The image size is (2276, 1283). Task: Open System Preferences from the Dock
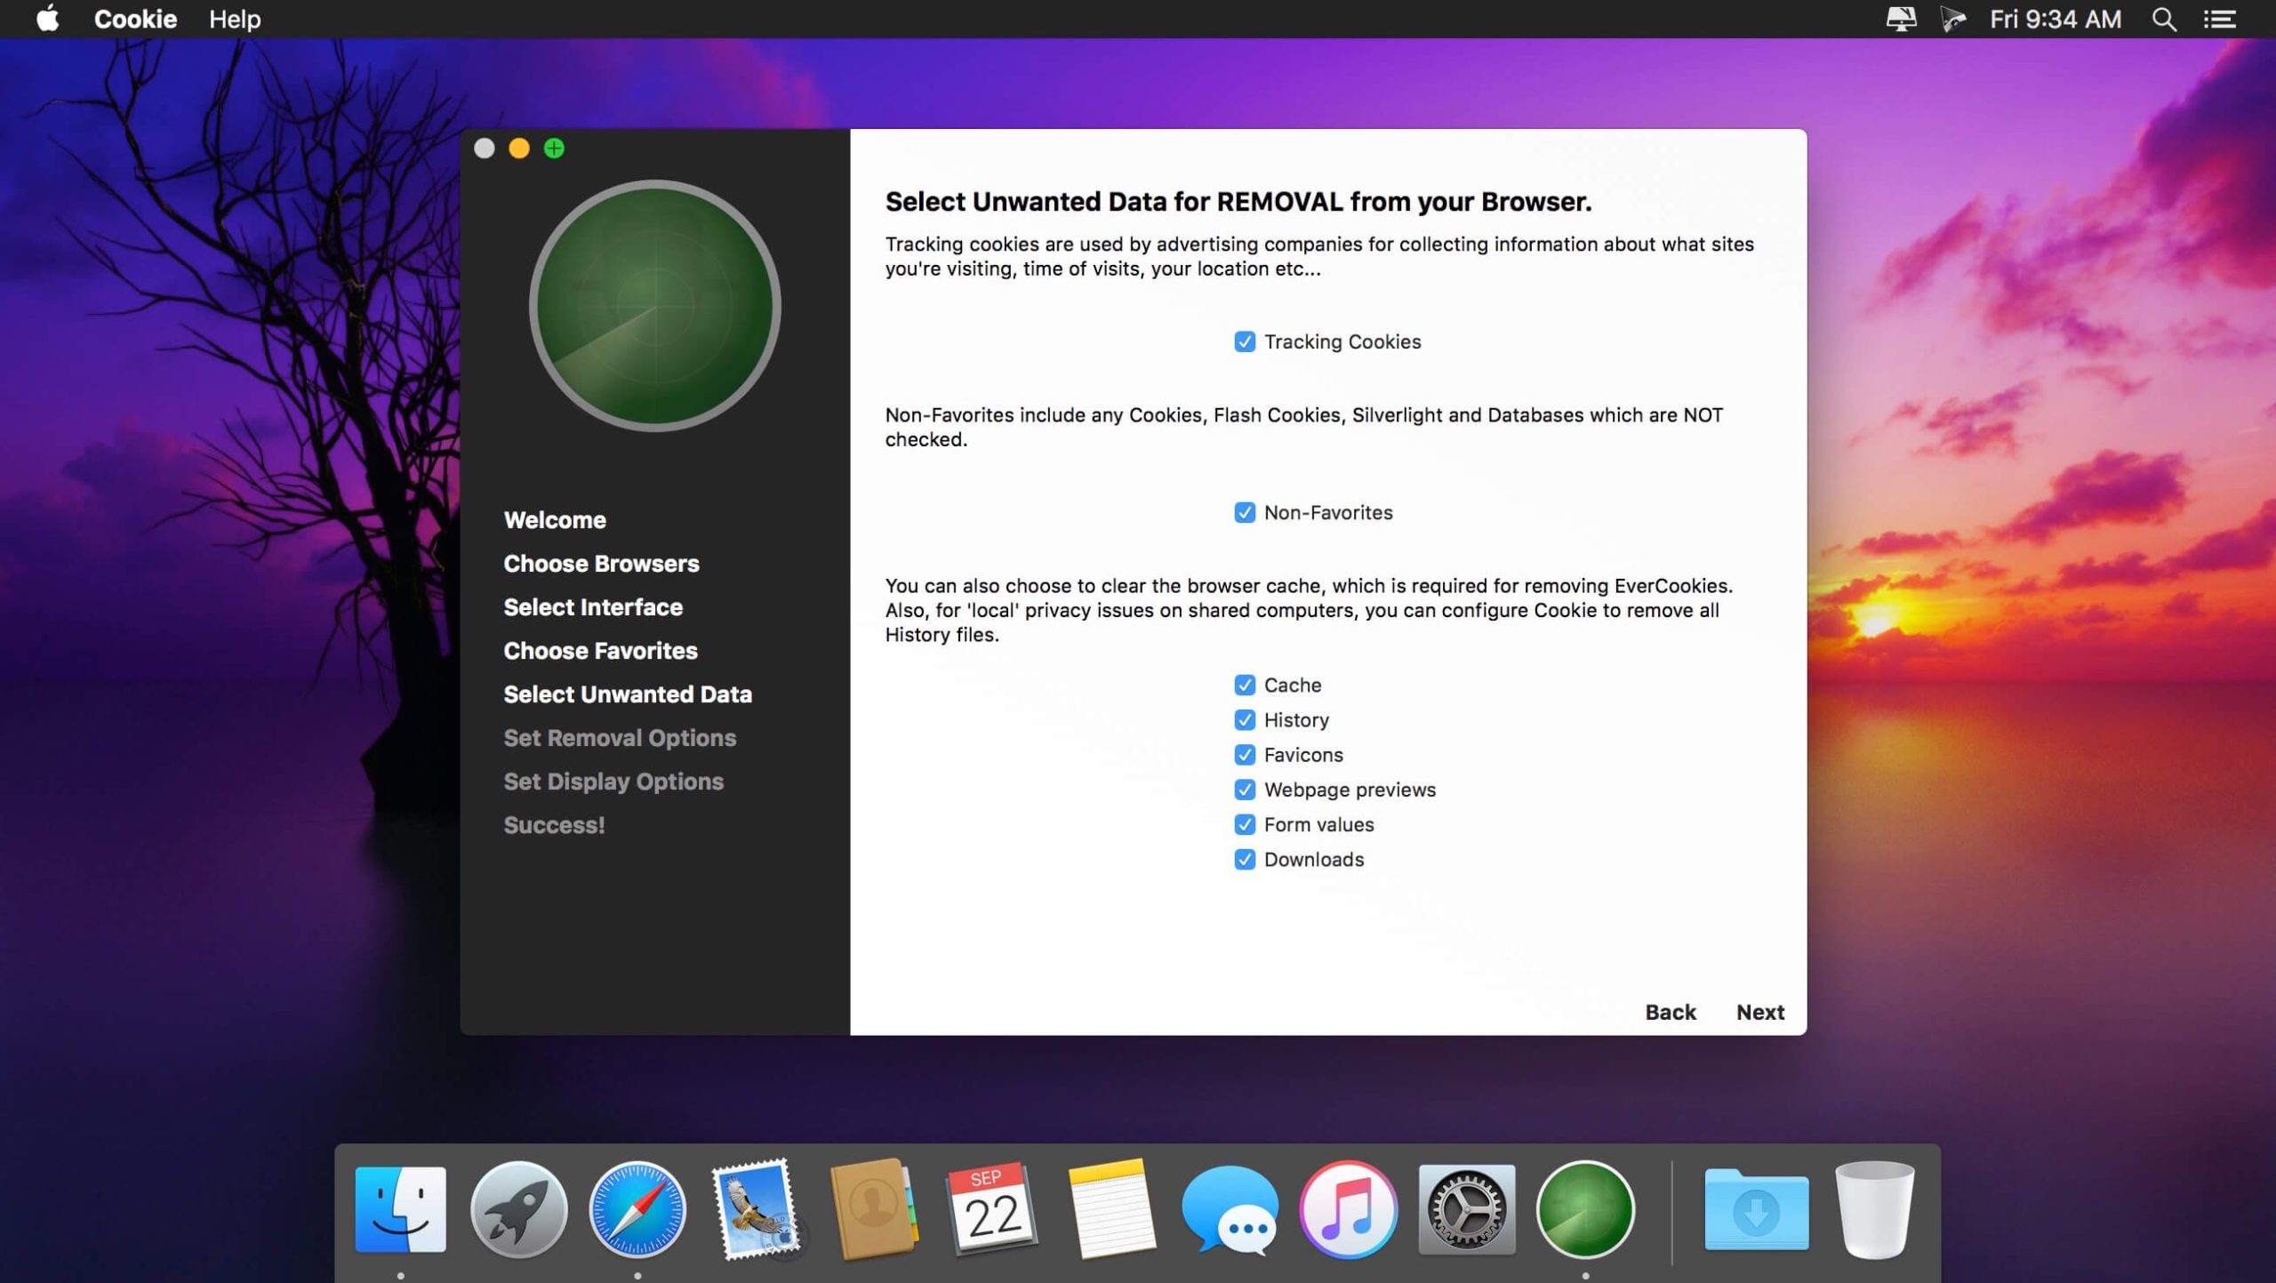[1465, 1209]
